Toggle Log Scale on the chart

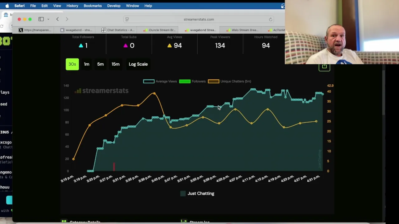pyautogui.click(x=138, y=64)
